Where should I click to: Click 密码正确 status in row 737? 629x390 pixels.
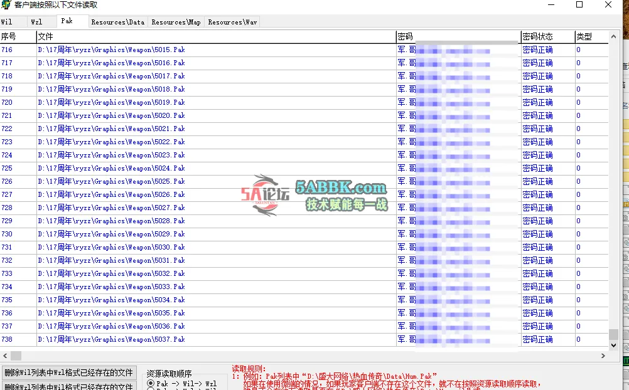(537, 326)
